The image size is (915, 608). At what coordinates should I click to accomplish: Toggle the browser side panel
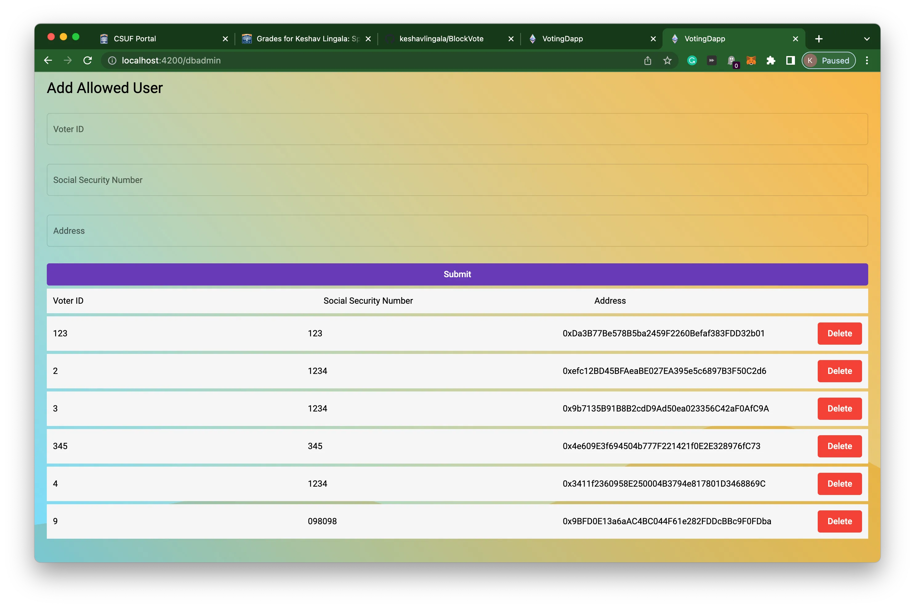point(791,60)
